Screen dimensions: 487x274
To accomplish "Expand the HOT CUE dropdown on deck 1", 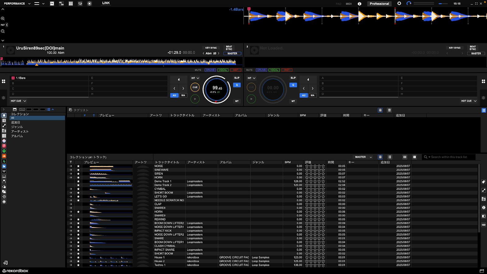I will (18, 101).
